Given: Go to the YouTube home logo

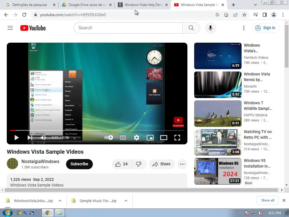Looking at the screenshot, I should coord(33,28).
